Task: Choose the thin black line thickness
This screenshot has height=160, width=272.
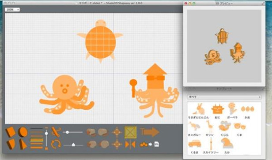Action: pos(37,128)
